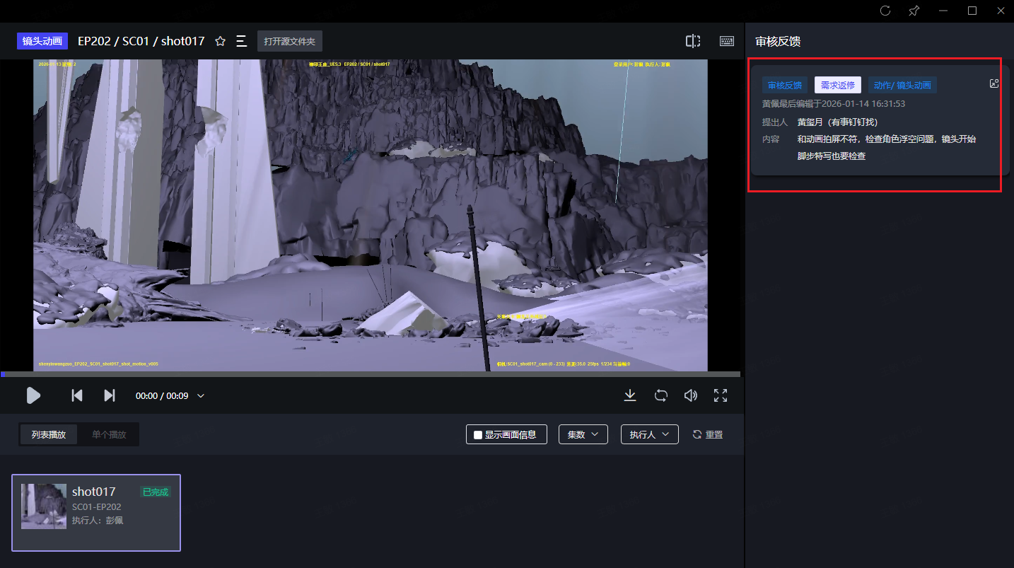
Task: Click the 重置 reset button
Action: (708, 434)
